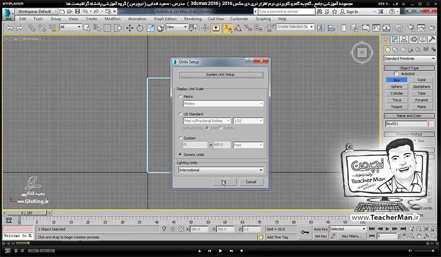Open the selection filter All dropdown
441x257 pixels.
(71, 27)
